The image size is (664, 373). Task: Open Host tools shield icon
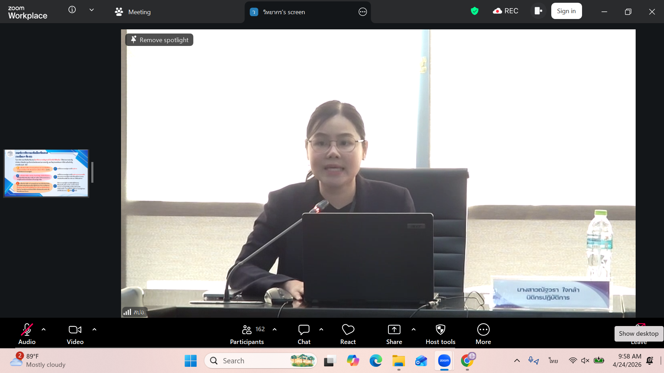440,330
